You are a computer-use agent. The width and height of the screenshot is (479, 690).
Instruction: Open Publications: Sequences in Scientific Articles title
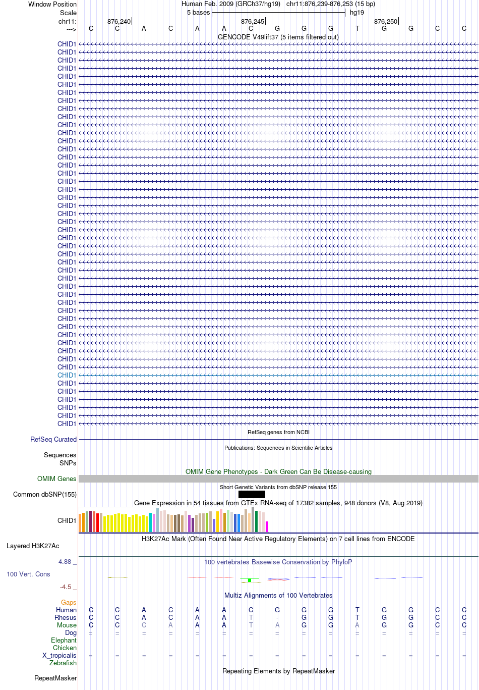pos(278,448)
